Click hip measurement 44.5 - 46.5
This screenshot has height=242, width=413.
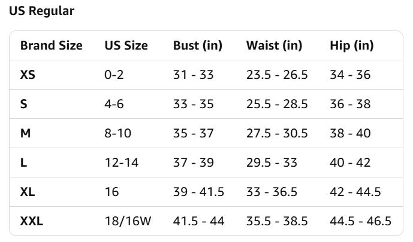tap(360, 221)
